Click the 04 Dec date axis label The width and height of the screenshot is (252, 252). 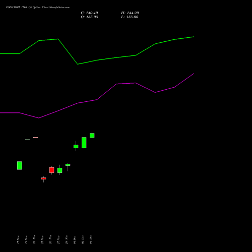pyautogui.click(x=91, y=240)
